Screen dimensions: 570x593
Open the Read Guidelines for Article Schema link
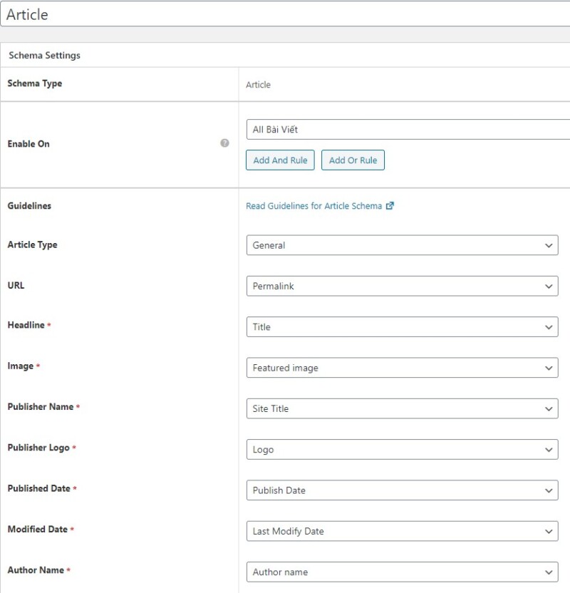[x=313, y=206]
